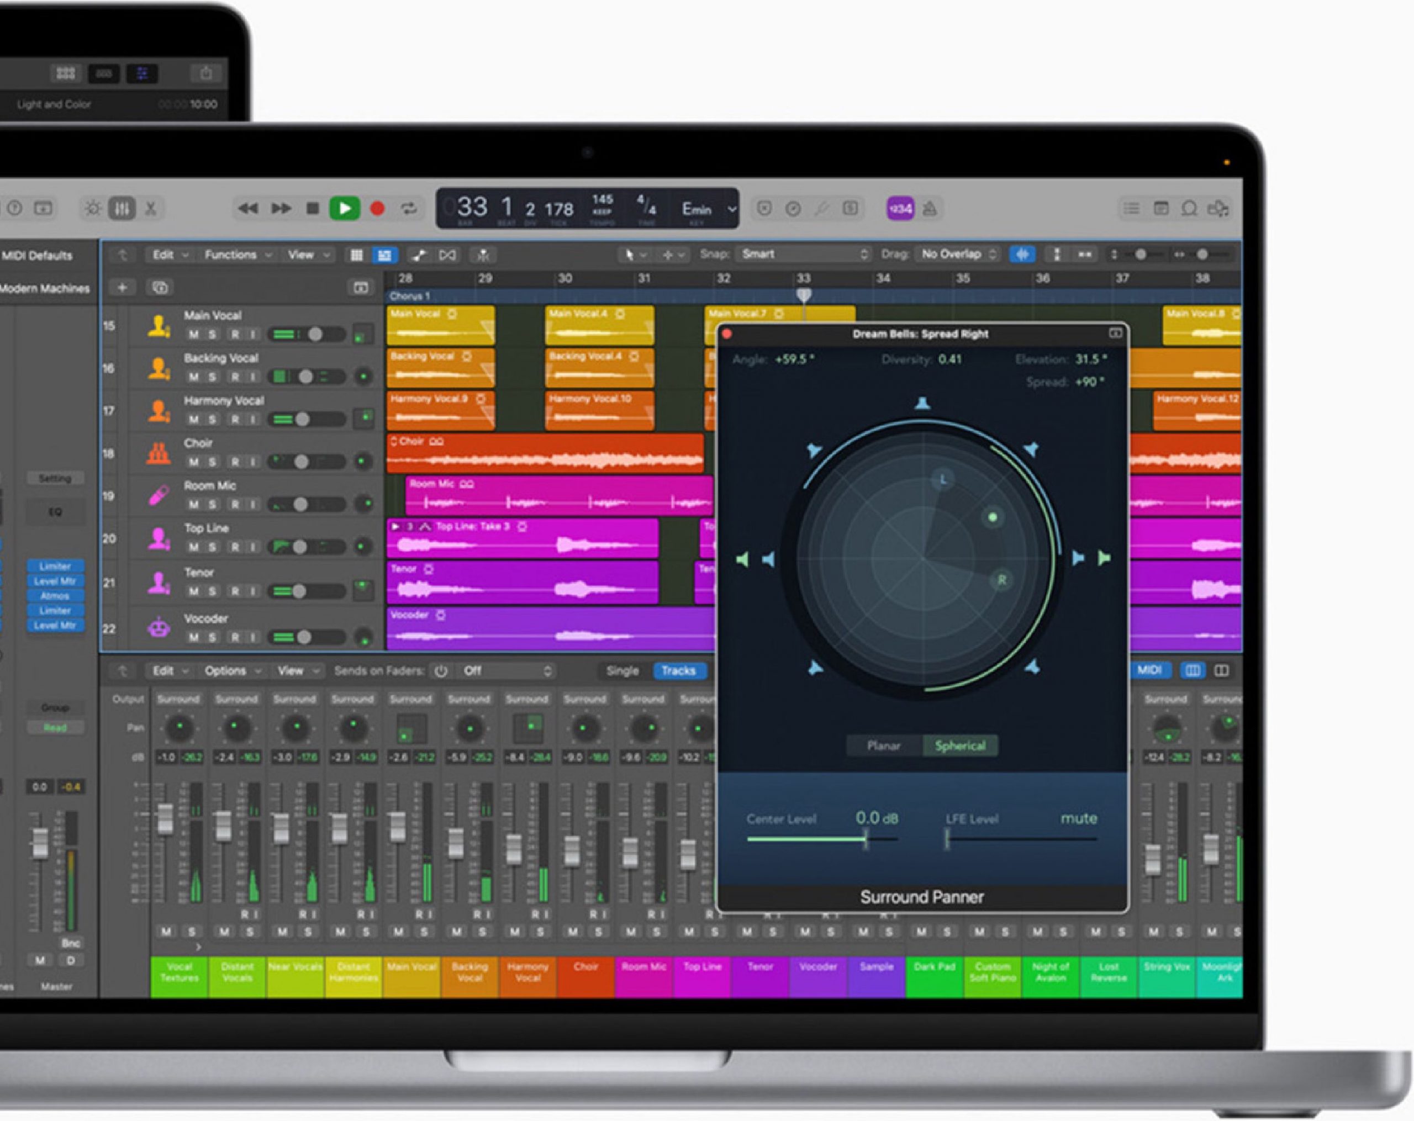Open the Drag No Overlap dropdown
This screenshot has width=1414, height=1121.
pos(959,253)
